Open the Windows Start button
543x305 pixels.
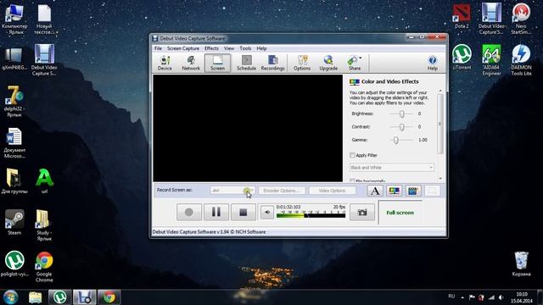coord(11,297)
